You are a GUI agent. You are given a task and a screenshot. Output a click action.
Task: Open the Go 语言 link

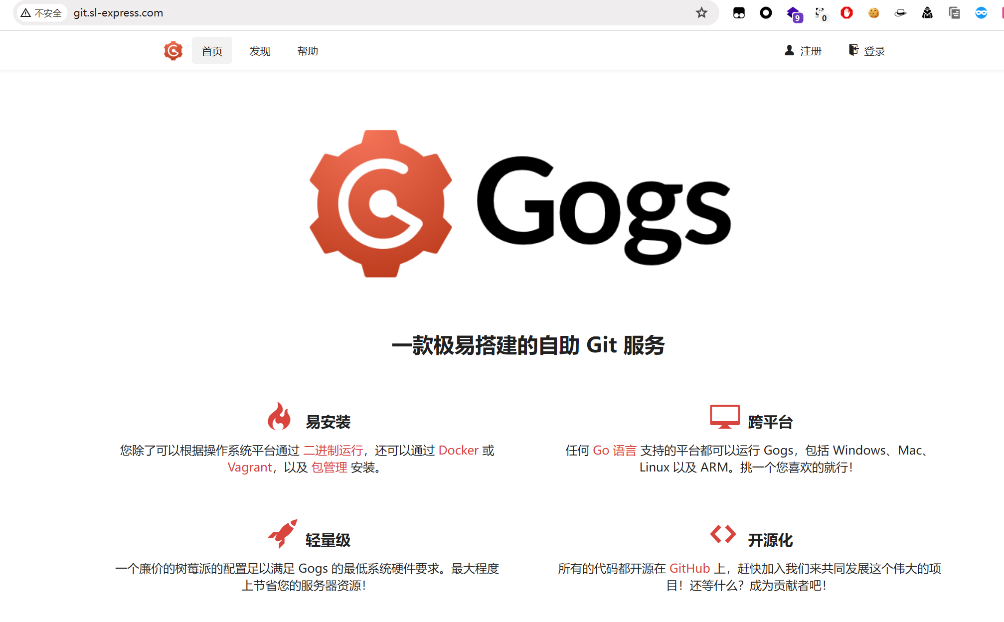coord(615,451)
